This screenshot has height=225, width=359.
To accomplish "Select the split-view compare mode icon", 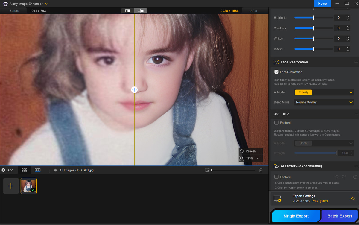I will (x=128, y=11).
